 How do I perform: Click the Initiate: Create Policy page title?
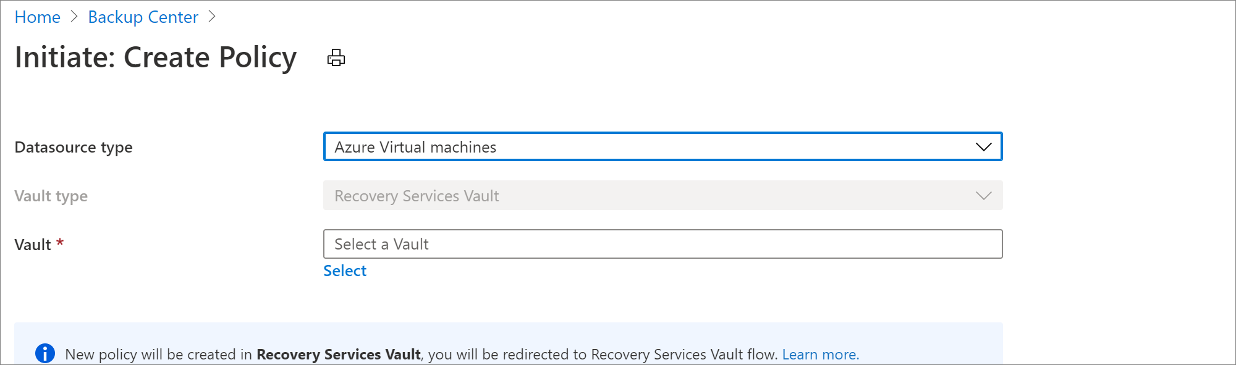156,57
